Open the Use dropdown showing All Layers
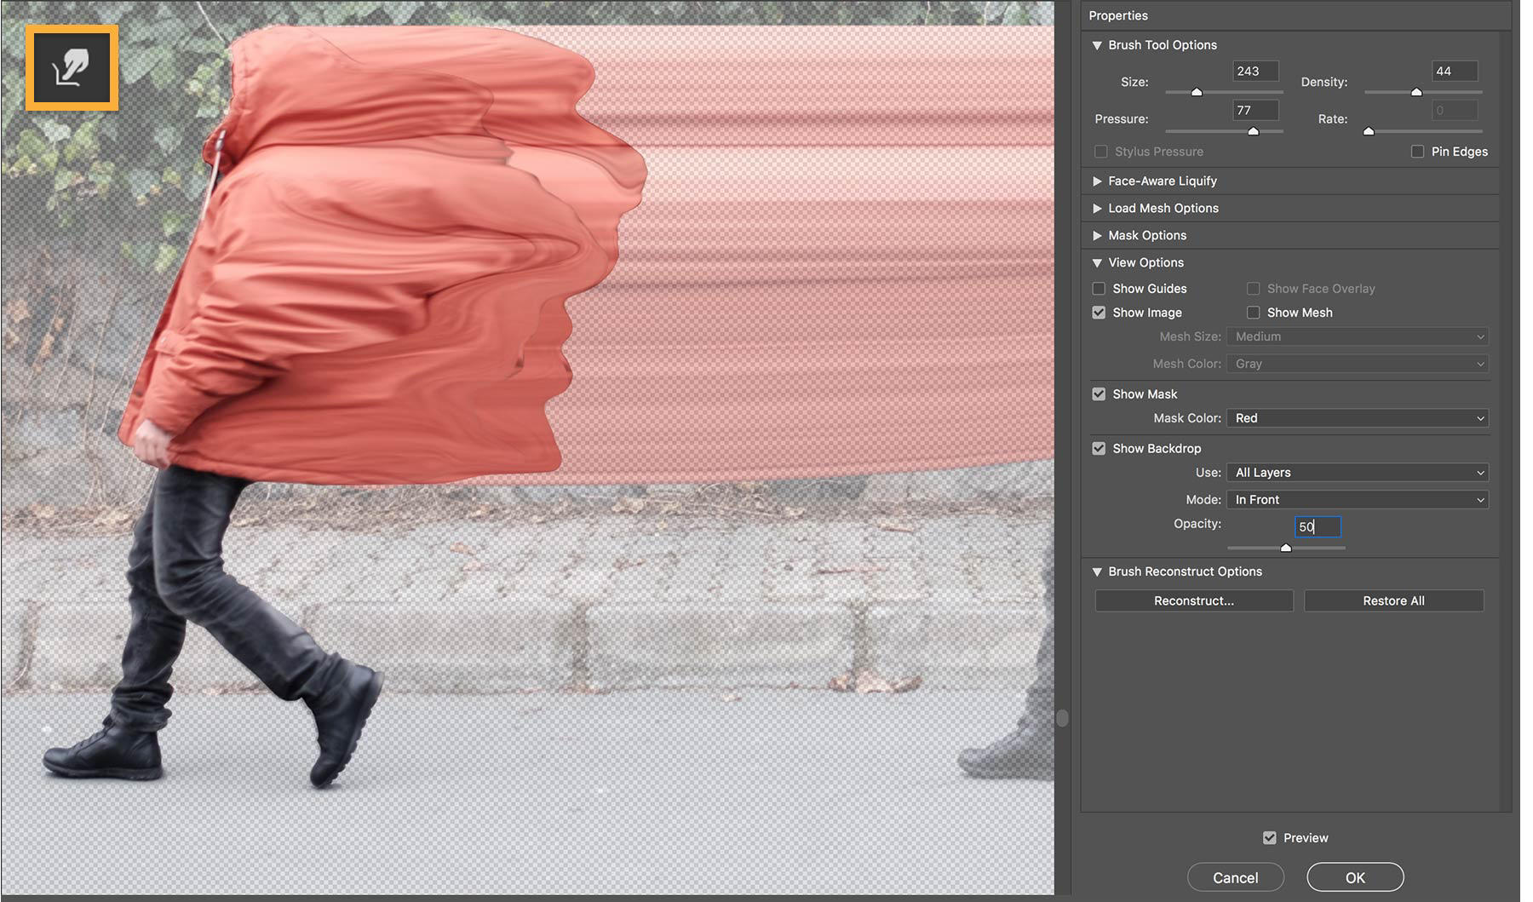The image size is (1533, 902). point(1357,472)
